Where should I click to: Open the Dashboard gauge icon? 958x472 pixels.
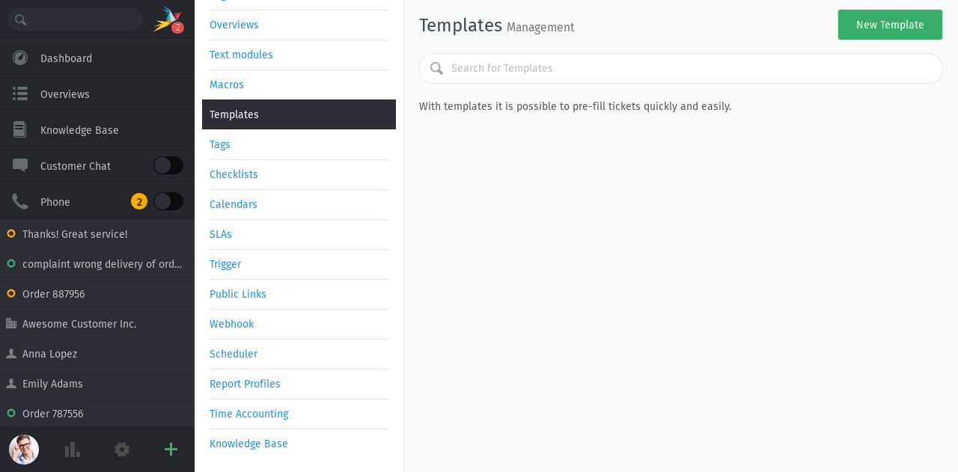click(20, 58)
